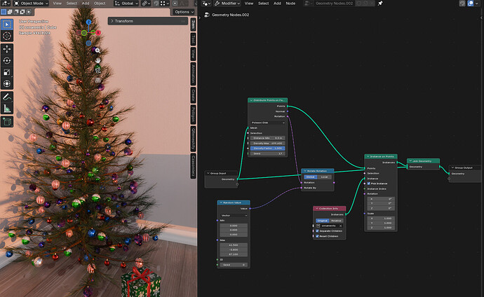
Task: Select the Cursor tool in the toolbar
Action: (x=7, y=36)
